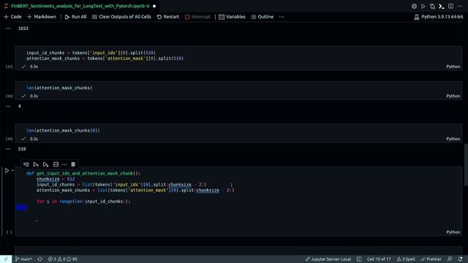The height and width of the screenshot is (263, 468).
Task: Show the notebook Outline
Action: pos(262,17)
